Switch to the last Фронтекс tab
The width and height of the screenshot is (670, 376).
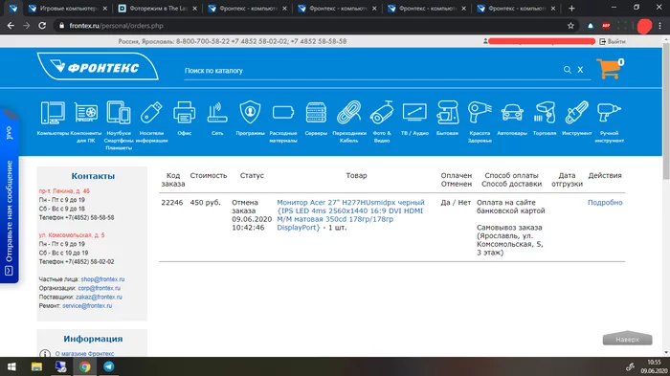[517, 9]
